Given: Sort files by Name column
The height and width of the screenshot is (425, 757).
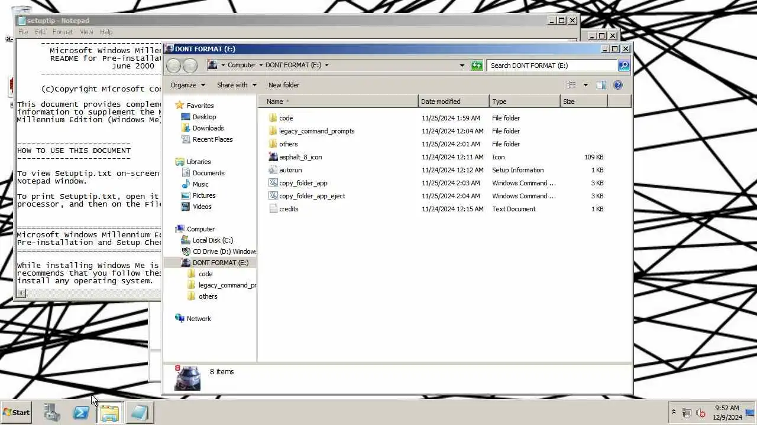Looking at the screenshot, I should click(x=338, y=102).
